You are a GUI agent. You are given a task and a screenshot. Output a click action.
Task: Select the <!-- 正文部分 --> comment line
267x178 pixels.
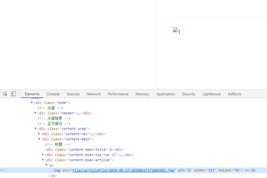(x=54, y=124)
